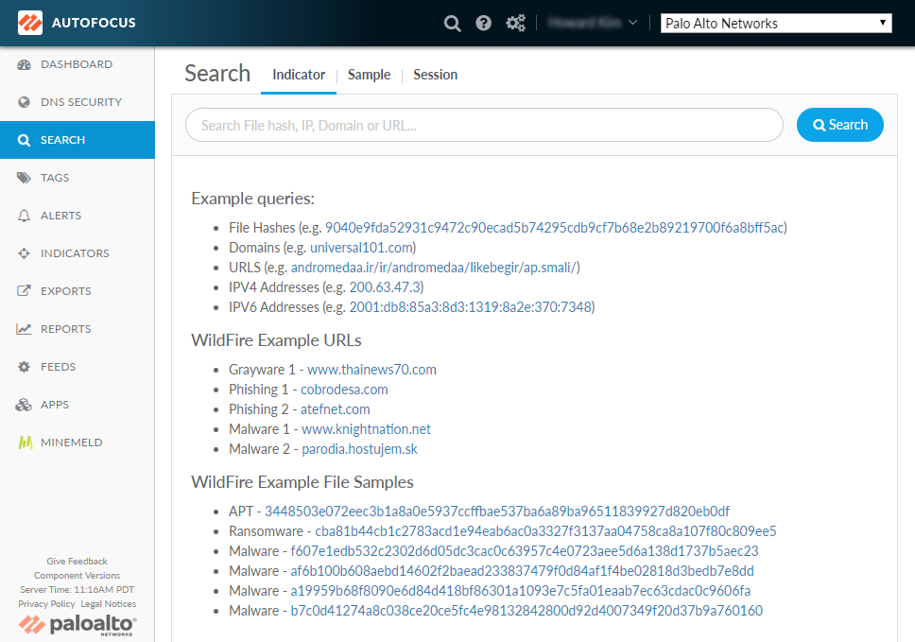The width and height of the screenshot is (915, 642).
Task: Click the search magnifier icon in the header
Action: [453, 23]
